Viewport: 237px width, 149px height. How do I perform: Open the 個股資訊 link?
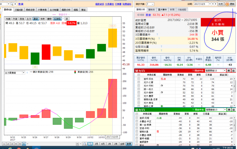100,4
